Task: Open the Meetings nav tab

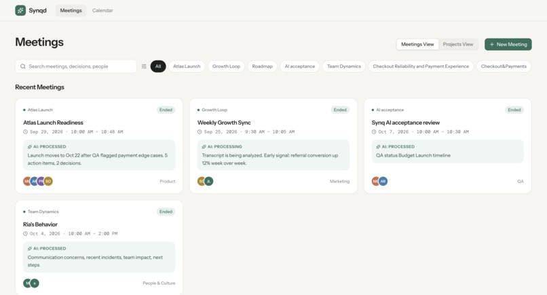Action: tap(71, 10)
